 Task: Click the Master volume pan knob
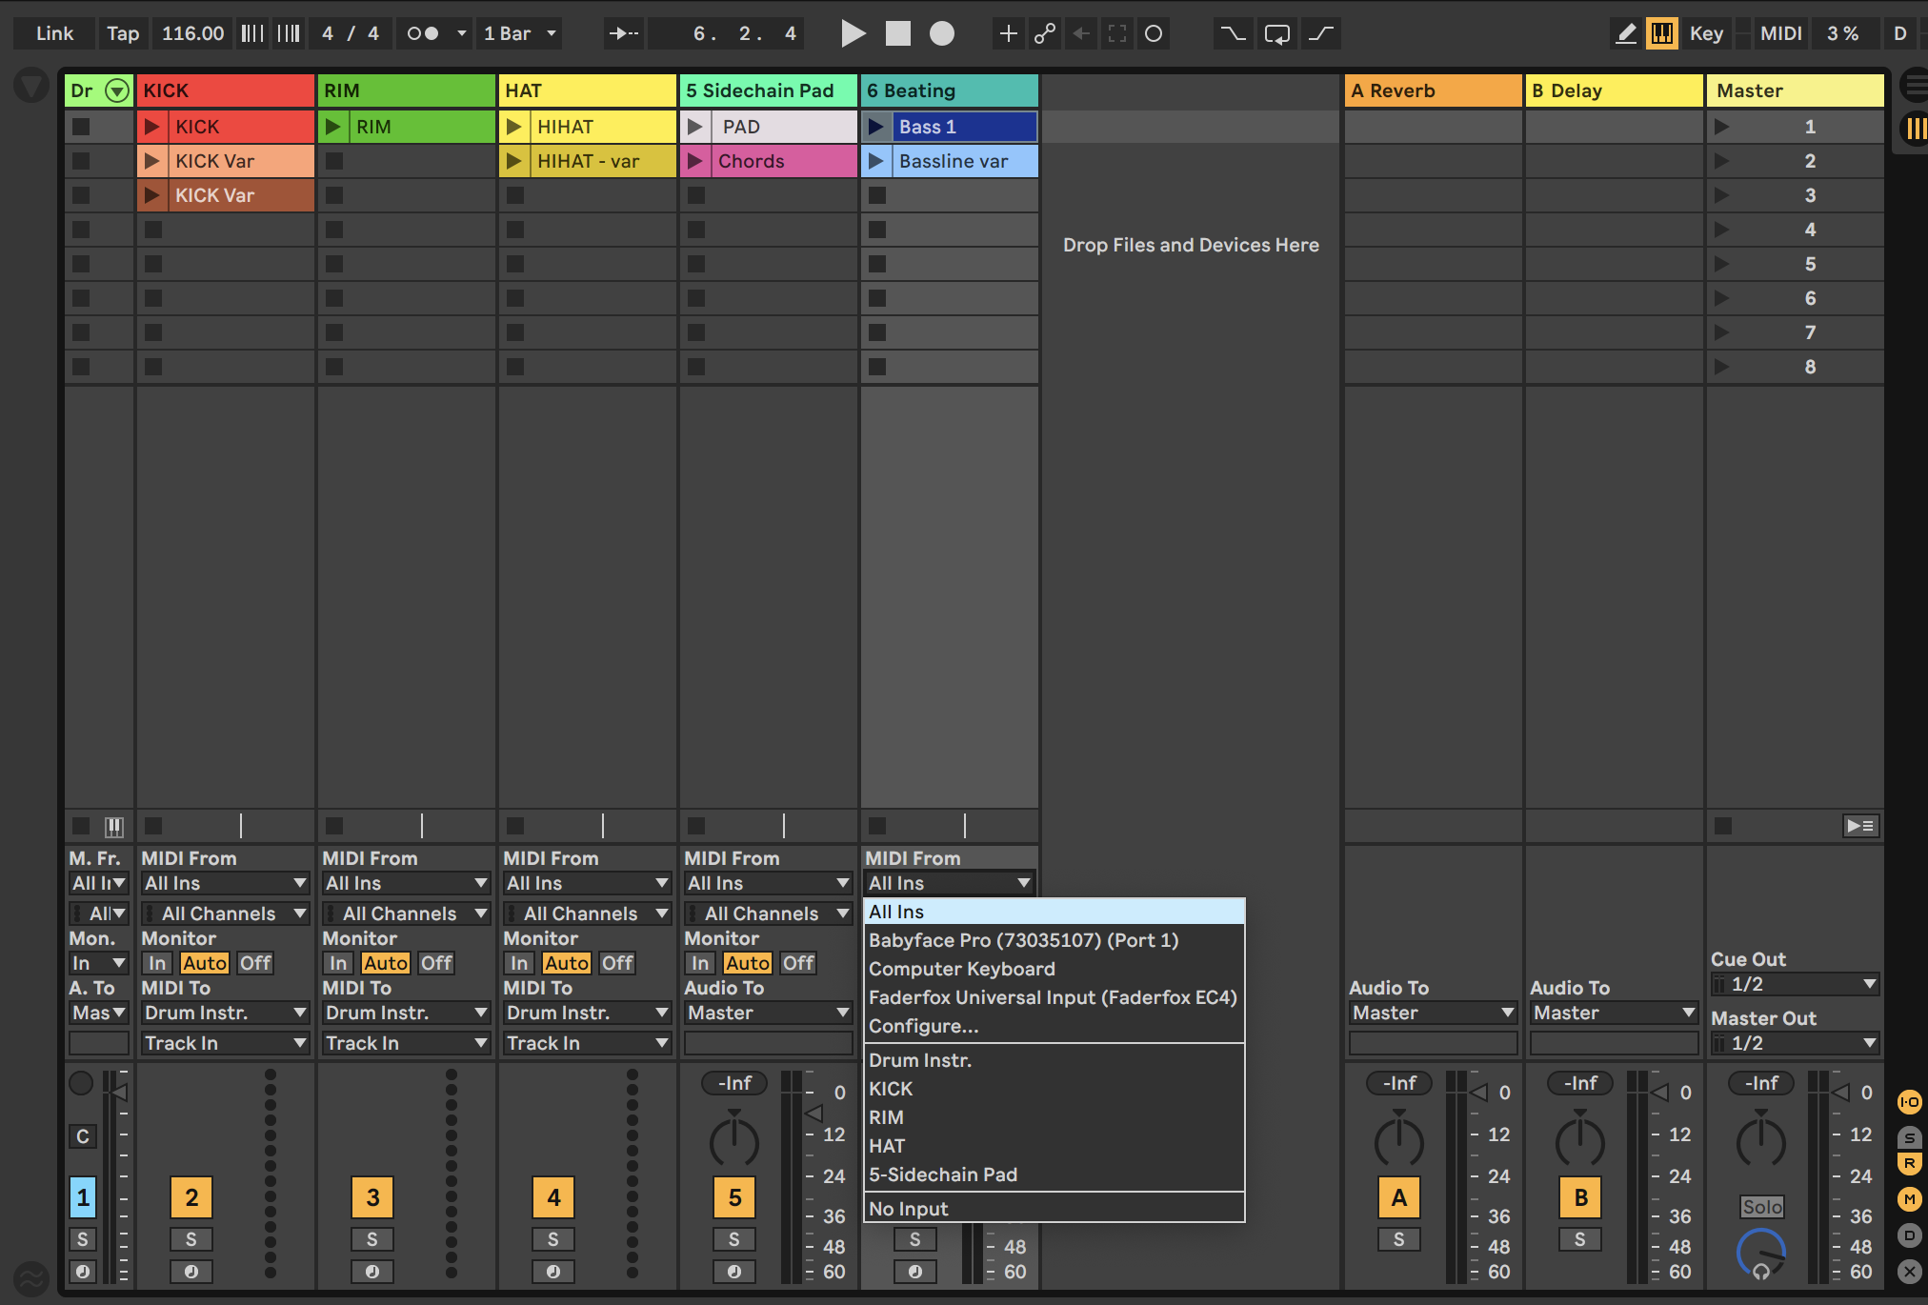tap(1760, 1141)
